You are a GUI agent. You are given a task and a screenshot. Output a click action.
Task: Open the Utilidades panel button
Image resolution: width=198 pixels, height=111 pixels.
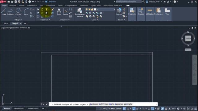point(150,14)
